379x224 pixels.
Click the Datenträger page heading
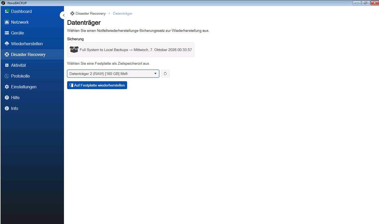[84, 23]
